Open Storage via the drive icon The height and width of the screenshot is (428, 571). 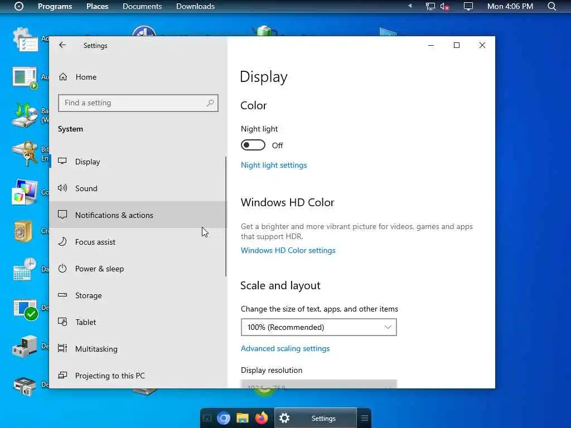click(x=62, y=295)
